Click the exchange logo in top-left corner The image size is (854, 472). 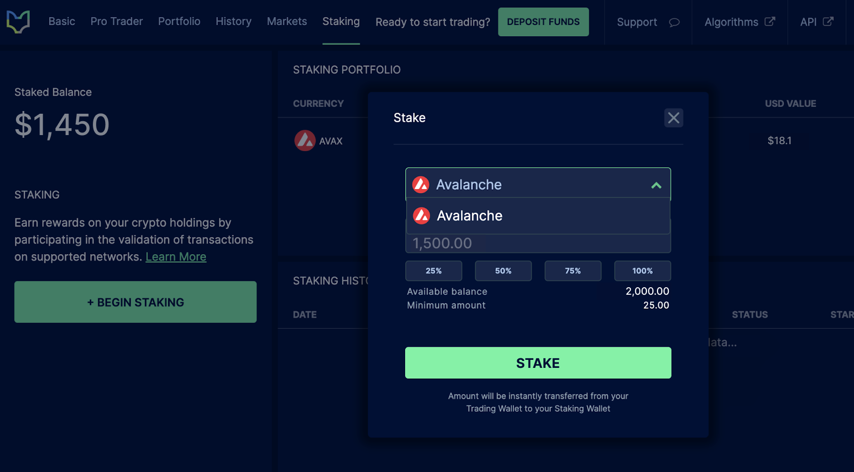18,22
